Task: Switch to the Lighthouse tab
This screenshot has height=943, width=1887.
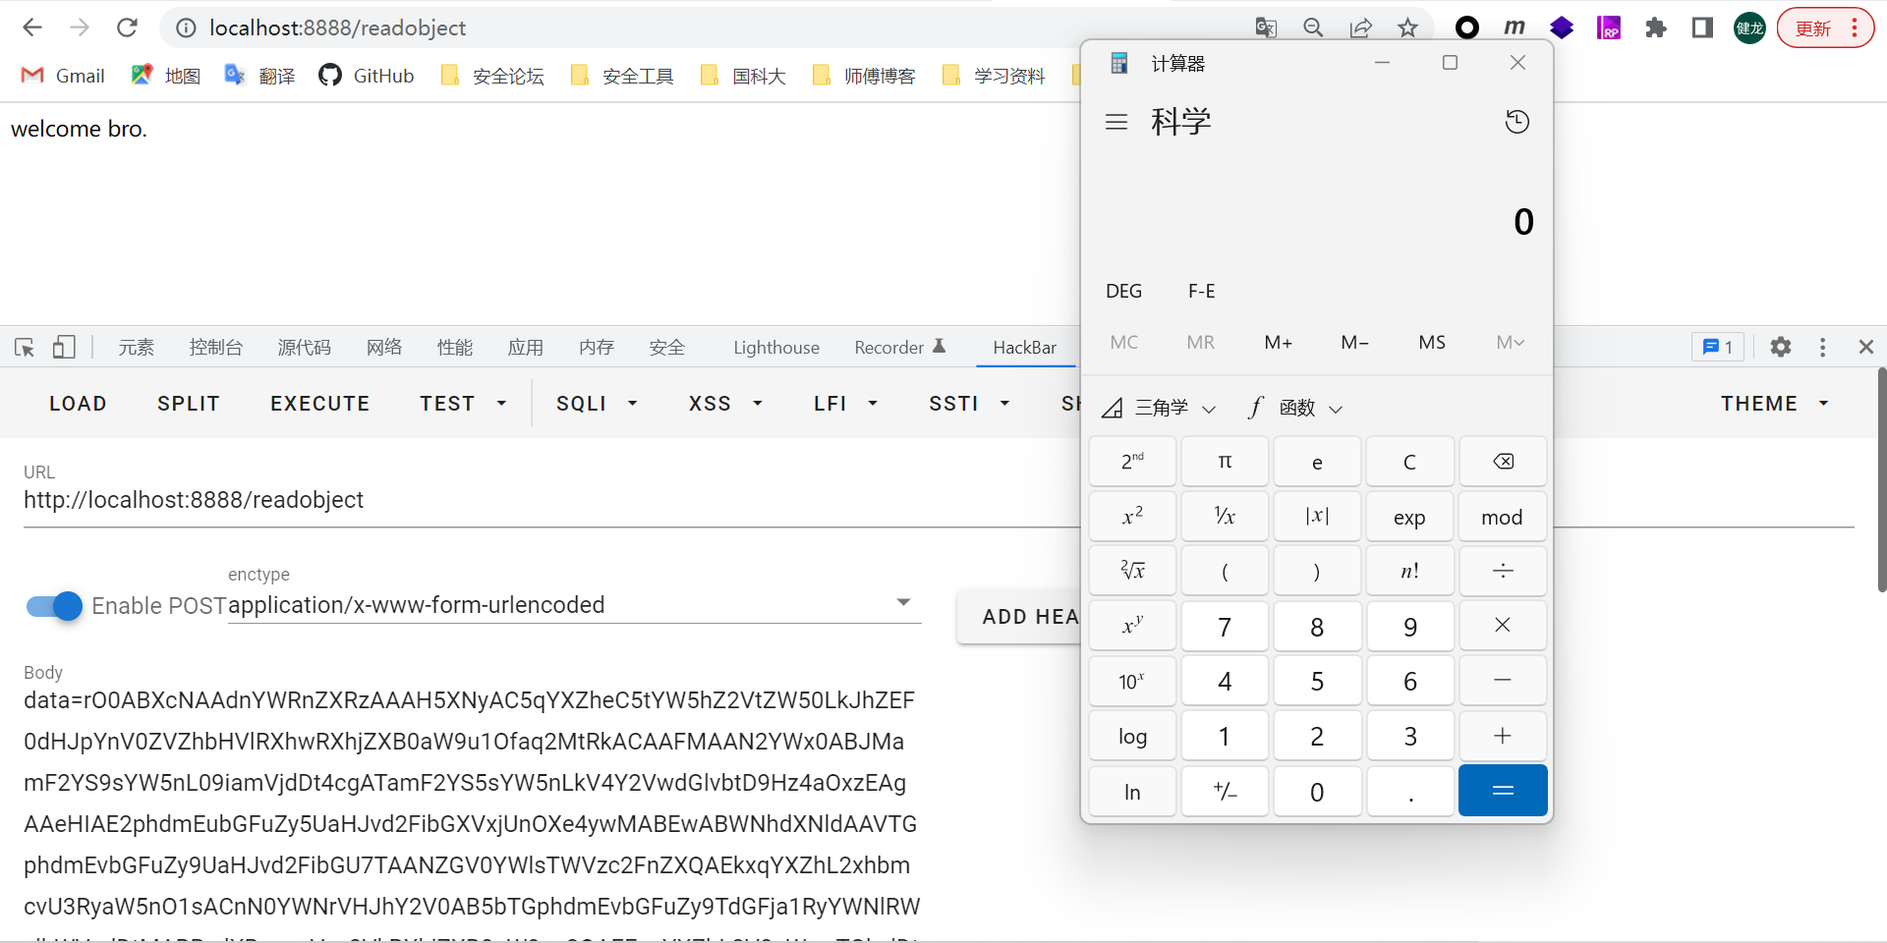Action: pyautogui.click(x=776, y=347)
